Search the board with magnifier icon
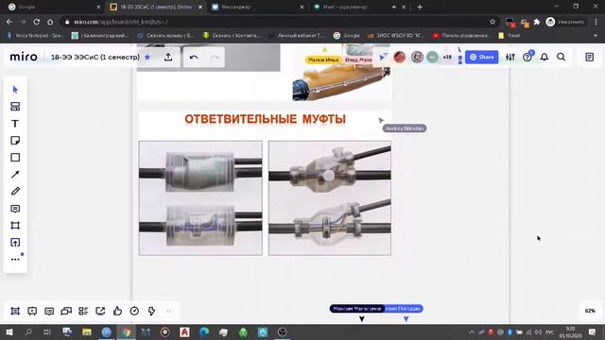The image size is (605, 340). [561, 57]
